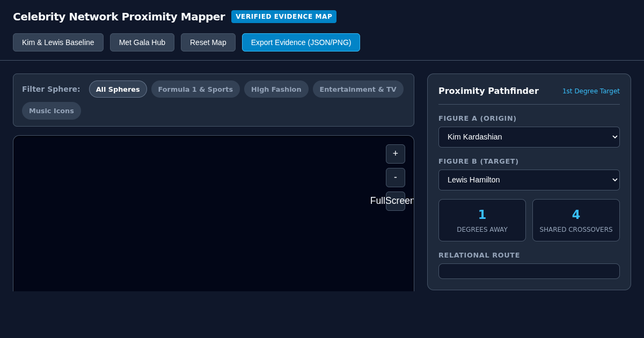Click the Shared Crossovers stat card
This screenshot has height=338, width=644.
click(576, 221)
